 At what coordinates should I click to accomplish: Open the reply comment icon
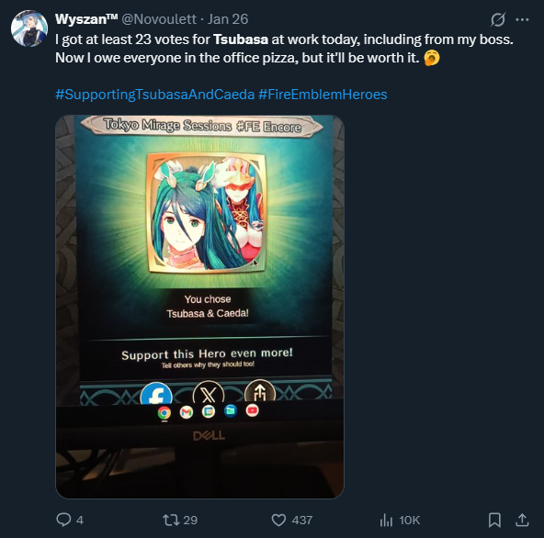63,520
